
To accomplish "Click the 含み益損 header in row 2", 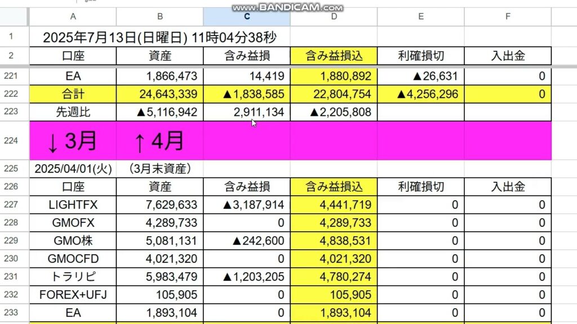I will pyautogui.click(x=247, y=56).
